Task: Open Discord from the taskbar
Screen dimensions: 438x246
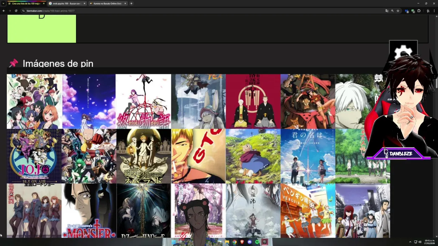Action: point(249,242)
